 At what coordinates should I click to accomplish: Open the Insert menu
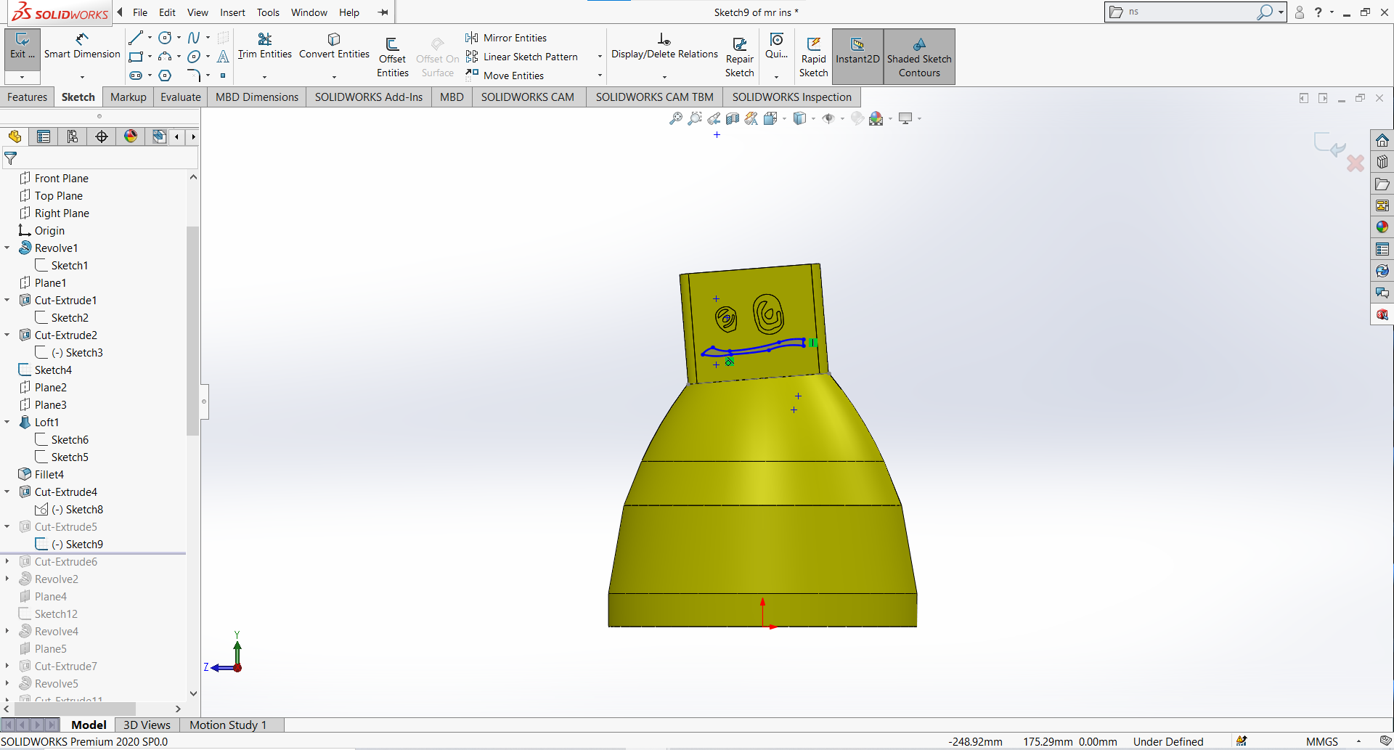(x=232, y=12)
